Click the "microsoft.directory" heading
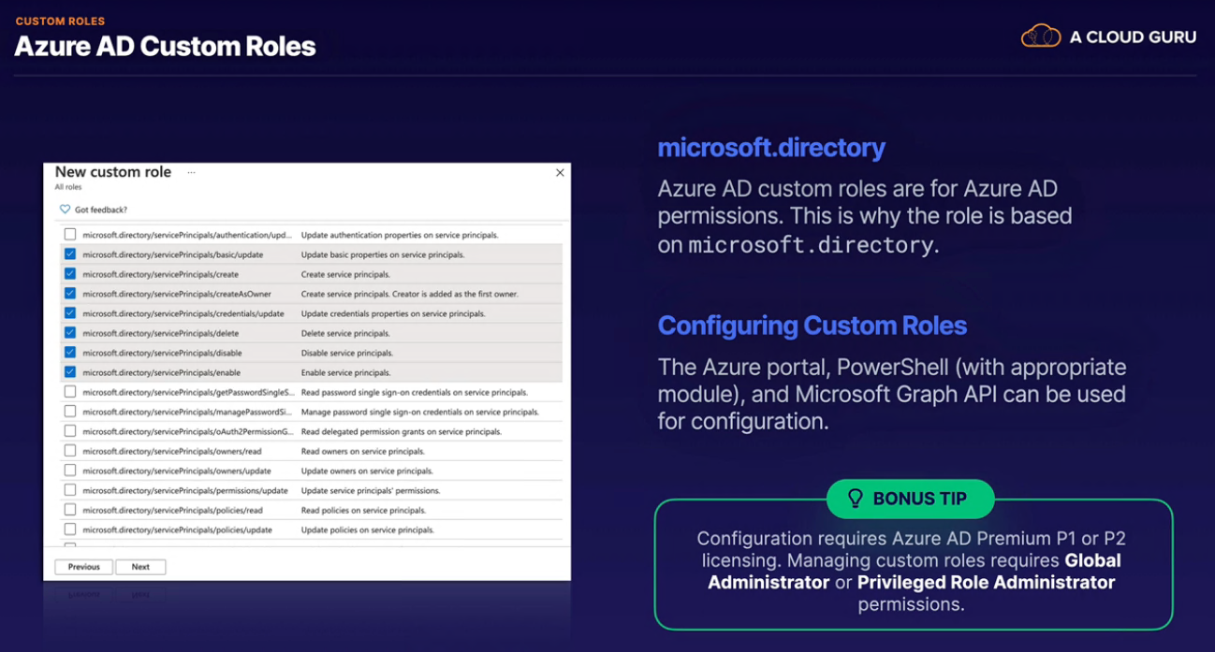Viewport: 1215px width, 652px height. tap(771, 148)
